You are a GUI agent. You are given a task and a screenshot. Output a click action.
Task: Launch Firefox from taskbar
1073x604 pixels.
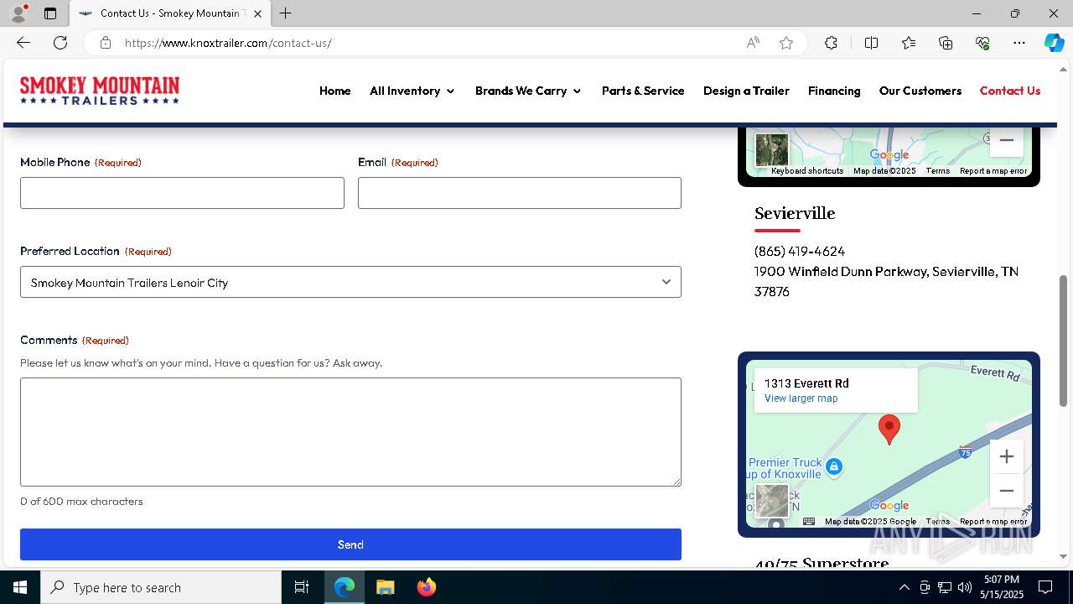426,587
